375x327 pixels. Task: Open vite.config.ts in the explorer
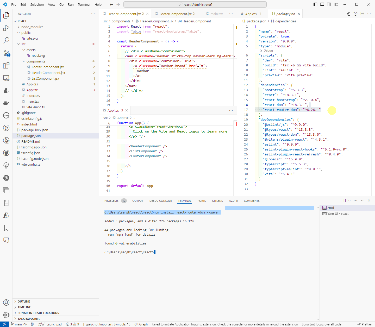31,164
